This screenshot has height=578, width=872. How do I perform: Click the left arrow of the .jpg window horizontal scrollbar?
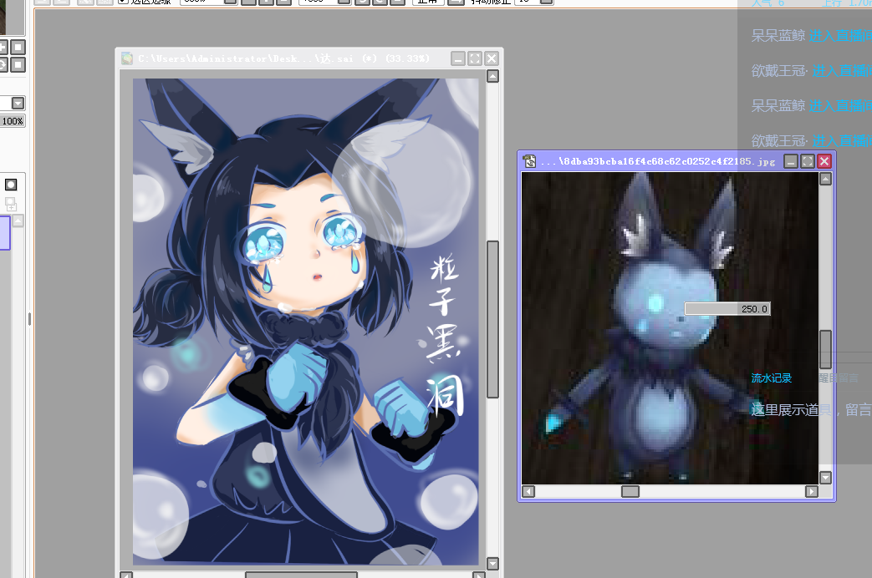coord(528,491)
